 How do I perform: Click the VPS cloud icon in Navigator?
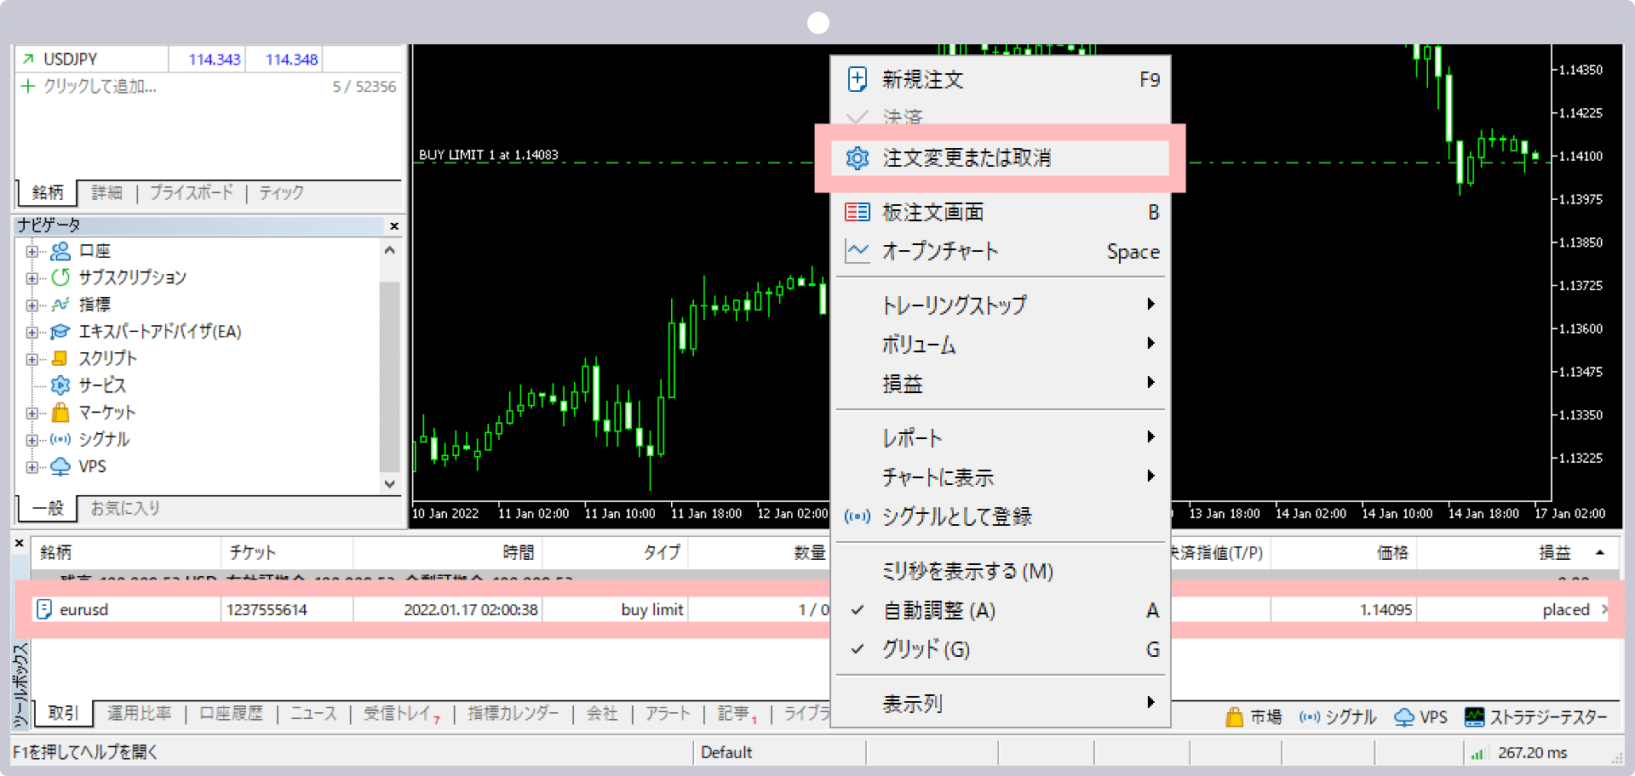(60, 466)
